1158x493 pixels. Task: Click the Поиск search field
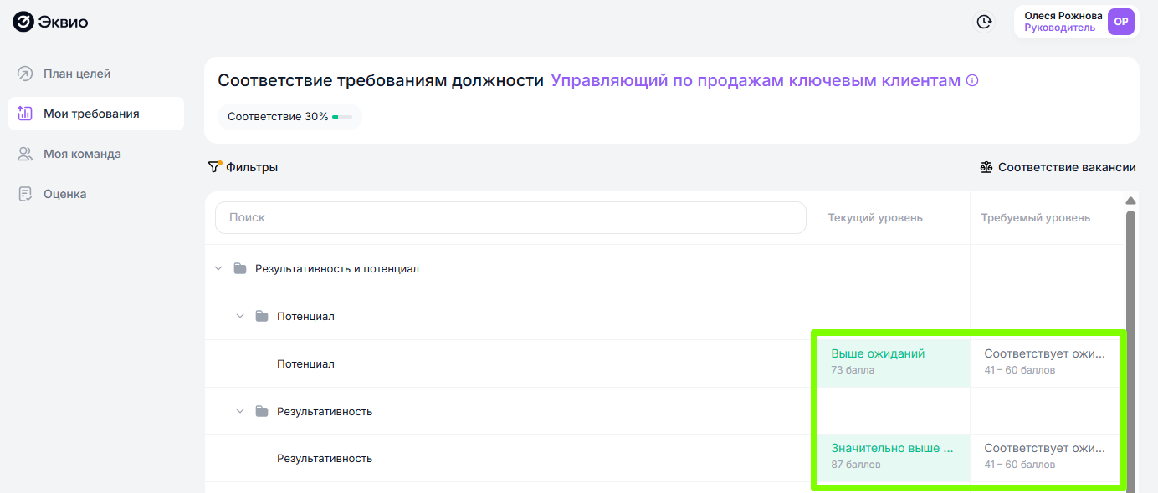510,217
